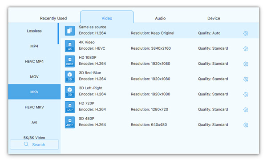Screen dimensions: 267x163
Task: Select the HEVC MP4 format category
Action: 34,61
